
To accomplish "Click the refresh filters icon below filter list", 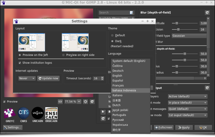I will pos(103,119).
